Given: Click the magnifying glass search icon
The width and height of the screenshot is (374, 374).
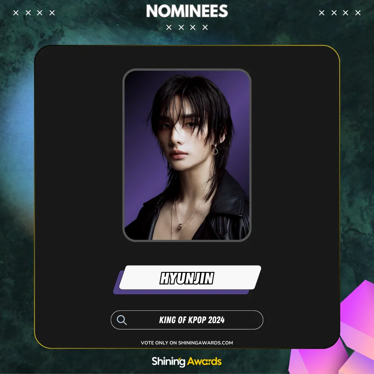Looking at the screenshot, I should pyautogui.click(x=122, y=320).
